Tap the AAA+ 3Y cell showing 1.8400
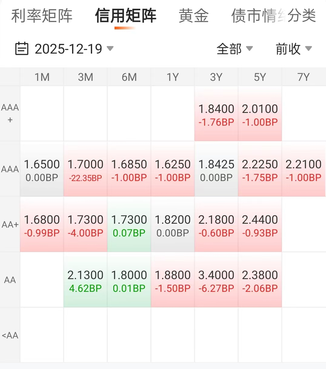326x369 pixels. tap(216, 114)
